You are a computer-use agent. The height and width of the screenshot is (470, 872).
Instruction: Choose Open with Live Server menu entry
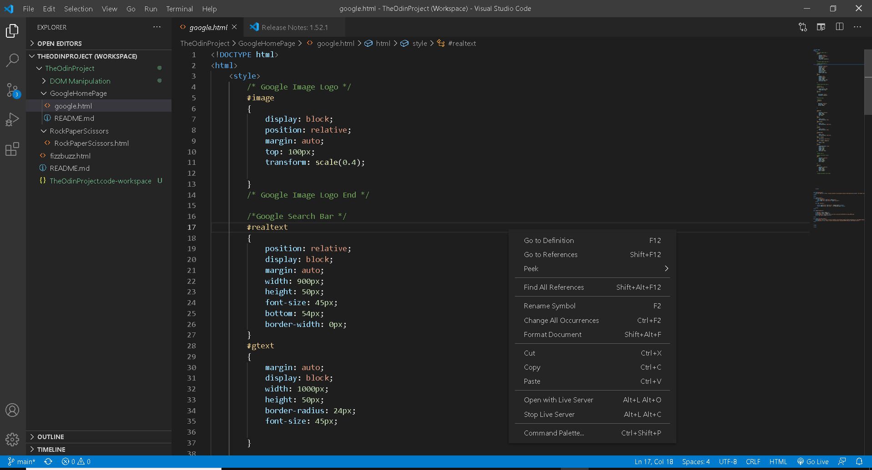click(558, 400)
